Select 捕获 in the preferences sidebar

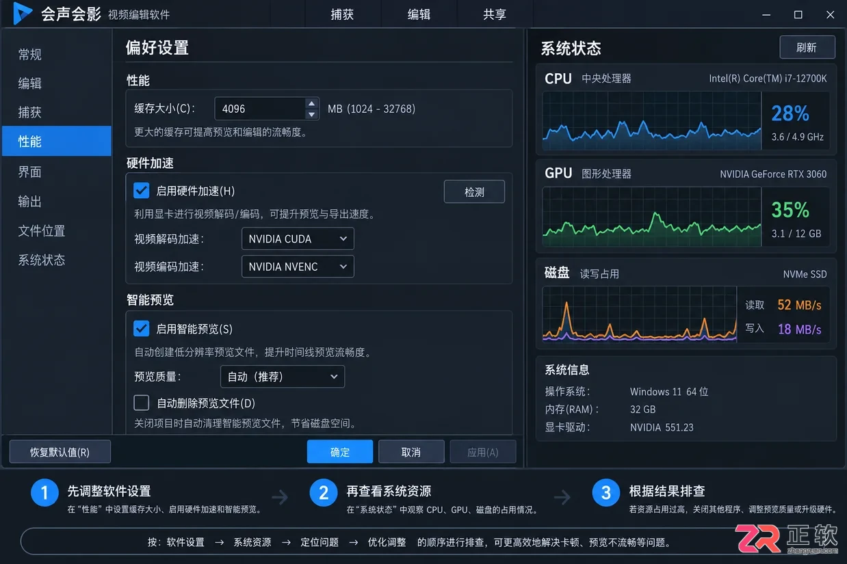[57, 112]
